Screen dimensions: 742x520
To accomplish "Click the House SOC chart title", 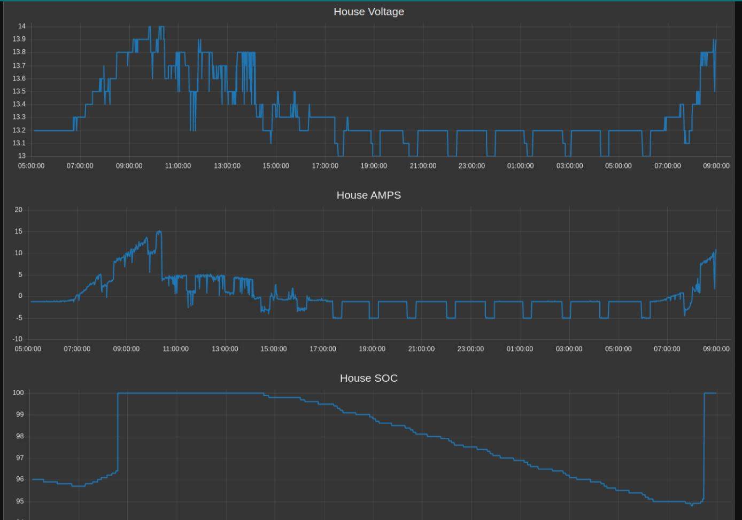I will tap(368, 379).
